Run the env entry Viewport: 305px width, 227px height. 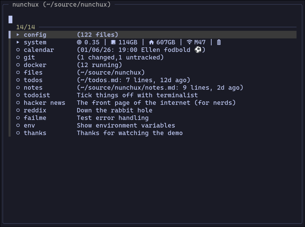pyautogui.click(x=29, y=125)
